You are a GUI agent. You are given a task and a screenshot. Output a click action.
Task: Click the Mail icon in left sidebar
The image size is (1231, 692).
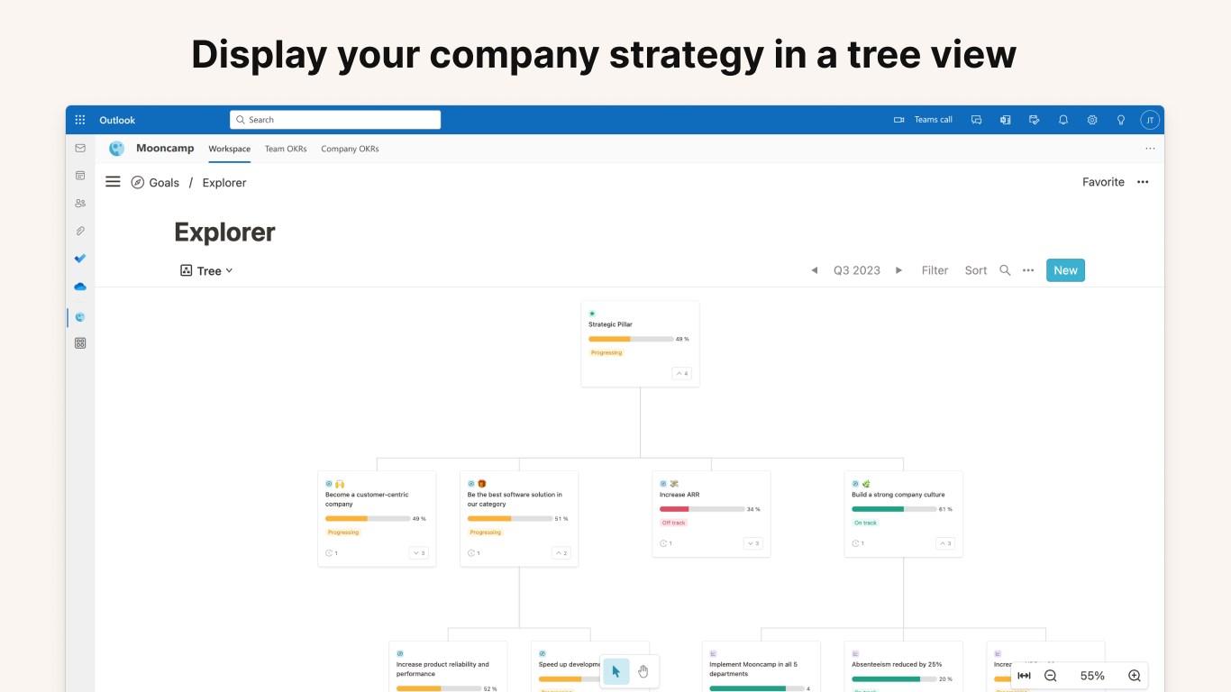coord(80,148)
